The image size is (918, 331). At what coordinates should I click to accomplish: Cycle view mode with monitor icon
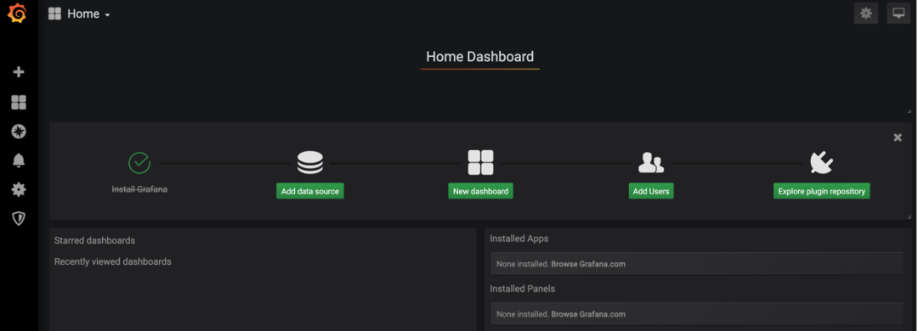[898, 13]
